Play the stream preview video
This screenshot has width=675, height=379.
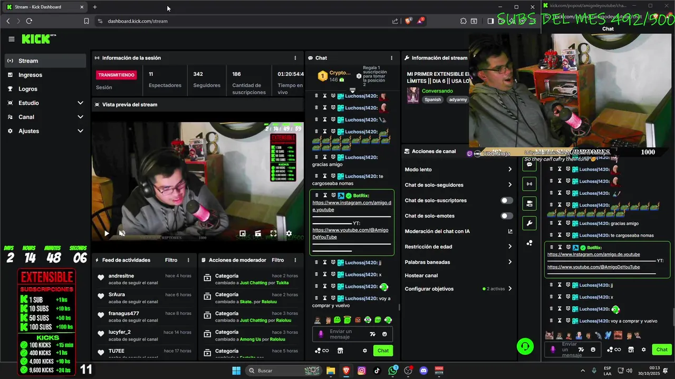click(107, 233)
